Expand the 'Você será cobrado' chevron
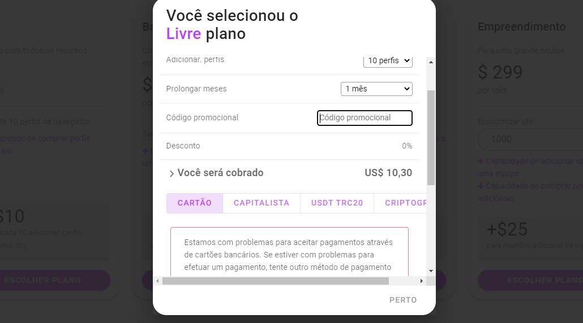The height and width of the screenshot is (323, 583). [x=172, y=173]
